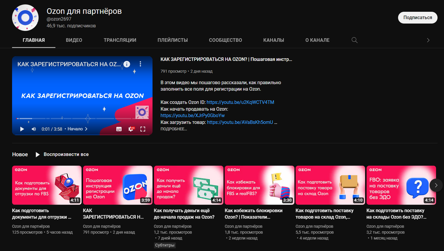This screenshot has height=251, width=444.
Task: Click the 'Начало' chapter label in the player
Action: pyautogui.click(x=75, y=129)
